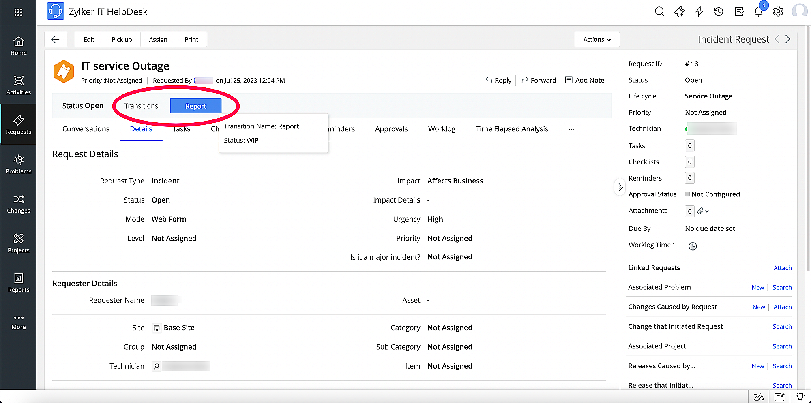This screenshot has height=403, width=811.
Task: Pick up this request
Action: tap(122, 39)
